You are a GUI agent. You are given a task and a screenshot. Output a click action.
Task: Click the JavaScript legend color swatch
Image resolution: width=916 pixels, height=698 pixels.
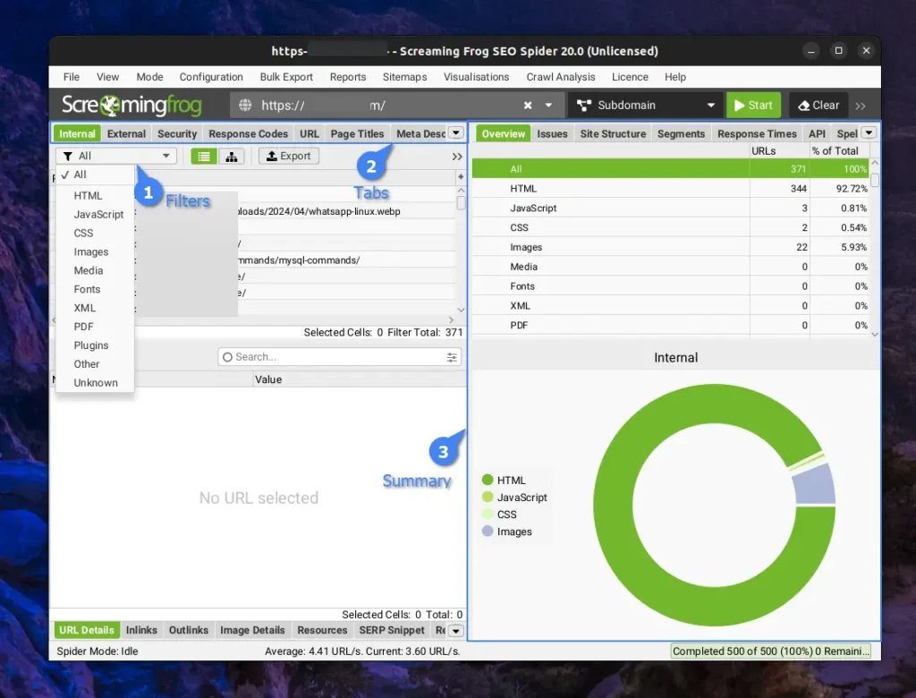coord(488,497)
